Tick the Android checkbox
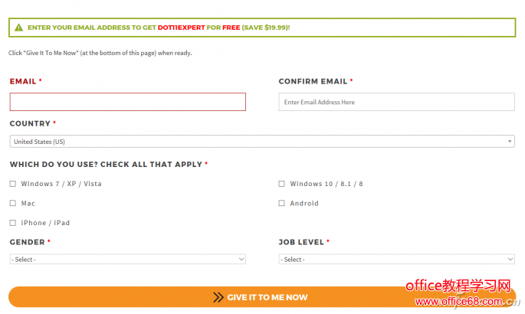525x314 pixels. (x=282, y=203)
